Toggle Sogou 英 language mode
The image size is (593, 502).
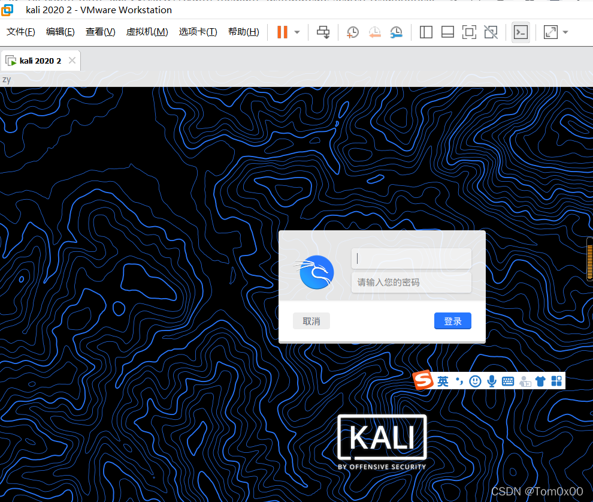[443, 381]
